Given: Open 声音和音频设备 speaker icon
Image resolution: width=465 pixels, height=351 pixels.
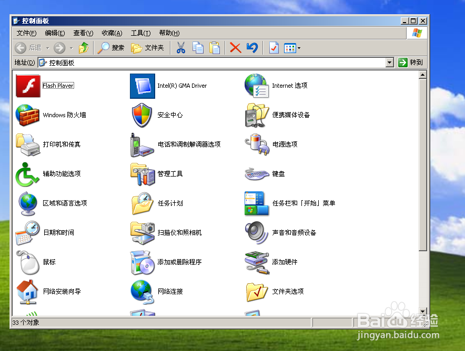Looking at the screenshot, I should pyautogui.click(x=257, y=233).
